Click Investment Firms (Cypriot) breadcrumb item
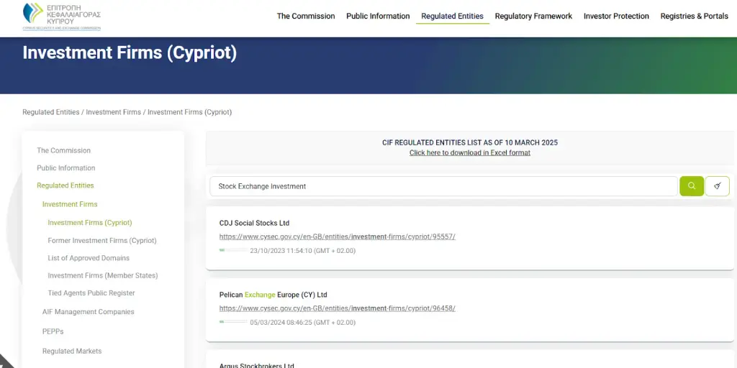The width and height of the screenshot is (737, 368). pyautogui.click(x=189, y=112)
